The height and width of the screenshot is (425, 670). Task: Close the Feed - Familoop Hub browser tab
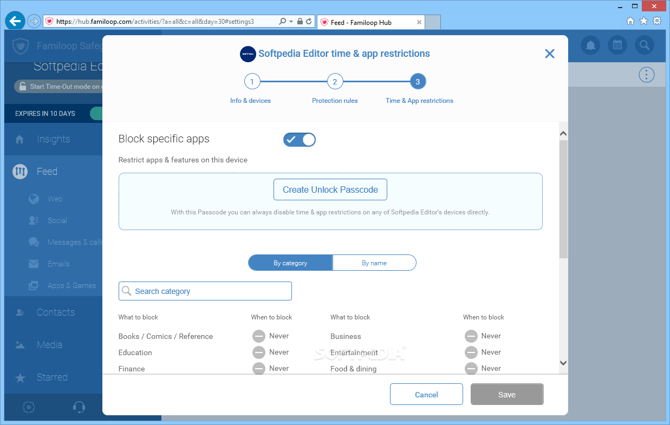[419, 22]
